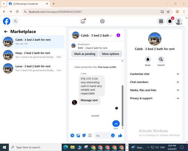Open the purple conversation info icon
The width and height of the screenshot is (188, 151).
118,35
